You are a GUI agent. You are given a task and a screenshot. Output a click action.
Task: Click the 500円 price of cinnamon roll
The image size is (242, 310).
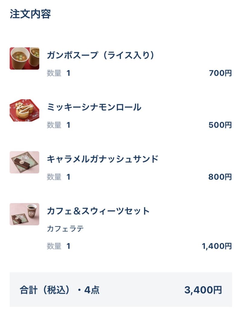[220, 125]
